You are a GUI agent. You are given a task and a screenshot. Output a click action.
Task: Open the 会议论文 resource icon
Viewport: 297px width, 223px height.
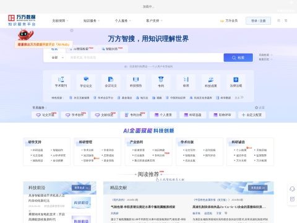[111, 82]
